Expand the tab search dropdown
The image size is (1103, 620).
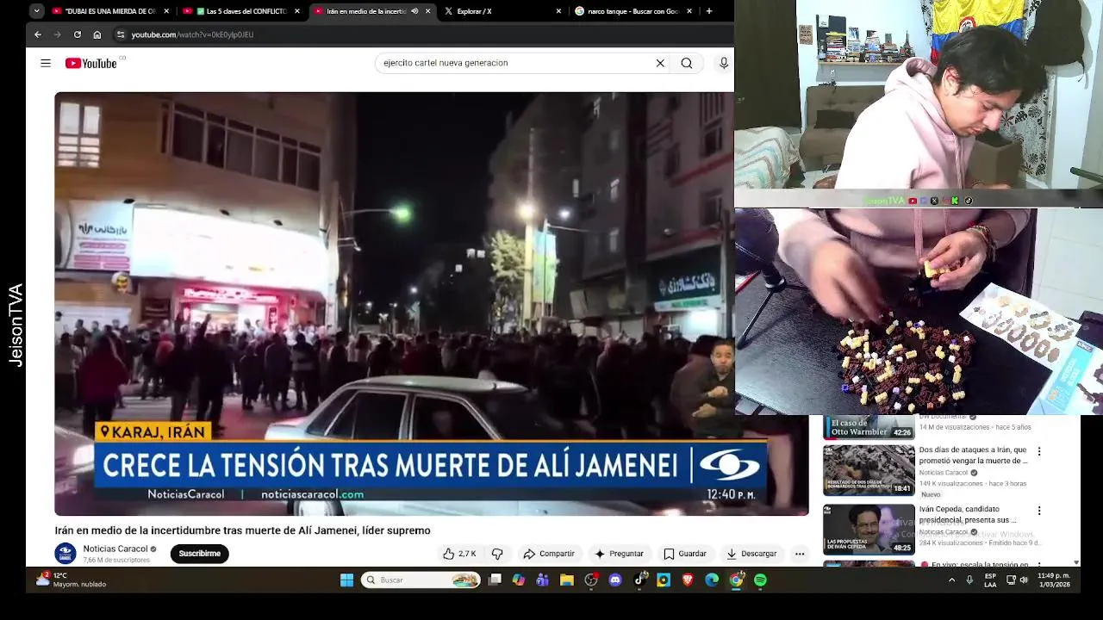point(36,11)
